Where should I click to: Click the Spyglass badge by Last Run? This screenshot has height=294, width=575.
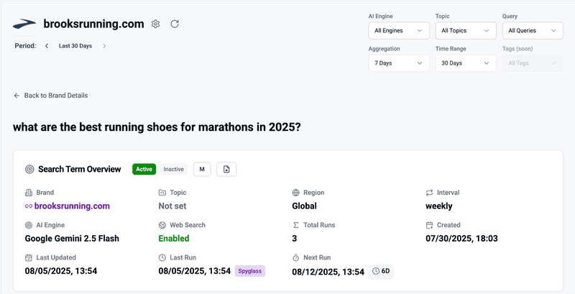[250, 271]
